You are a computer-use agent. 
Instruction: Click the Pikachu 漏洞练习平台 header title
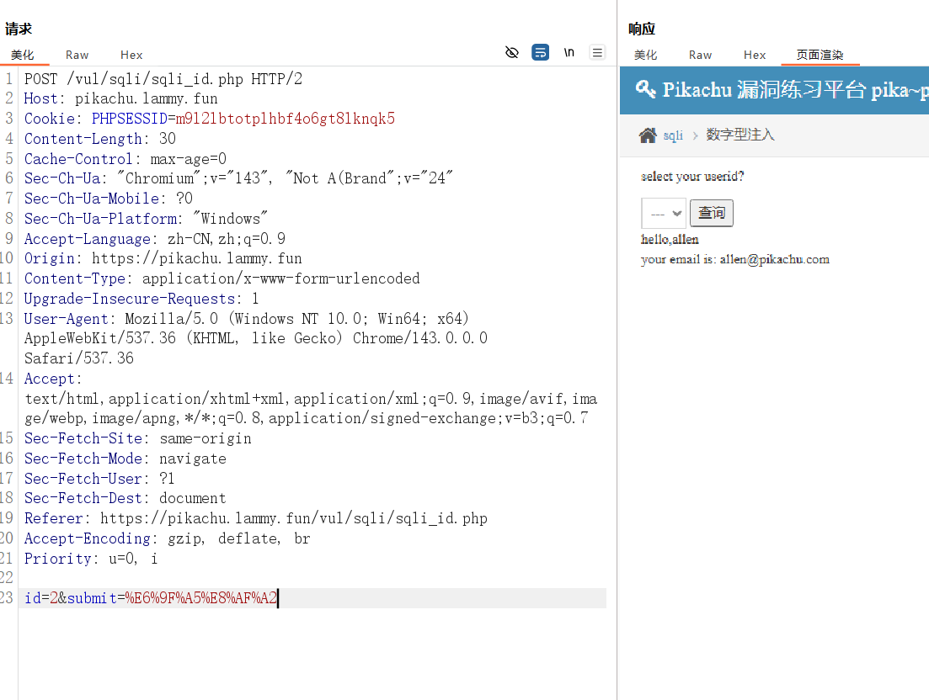click(792, 90)
